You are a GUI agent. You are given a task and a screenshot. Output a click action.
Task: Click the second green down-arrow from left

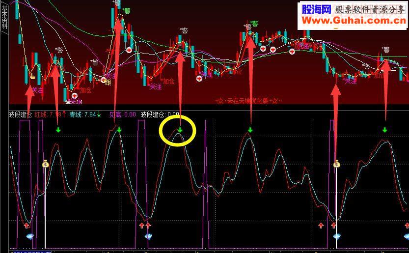pyautogui.click(x=119, y=130)
